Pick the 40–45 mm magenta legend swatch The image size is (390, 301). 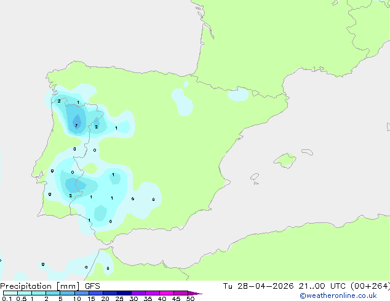(x=167, y=293)
